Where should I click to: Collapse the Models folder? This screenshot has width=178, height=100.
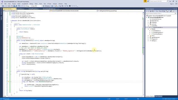148,29
